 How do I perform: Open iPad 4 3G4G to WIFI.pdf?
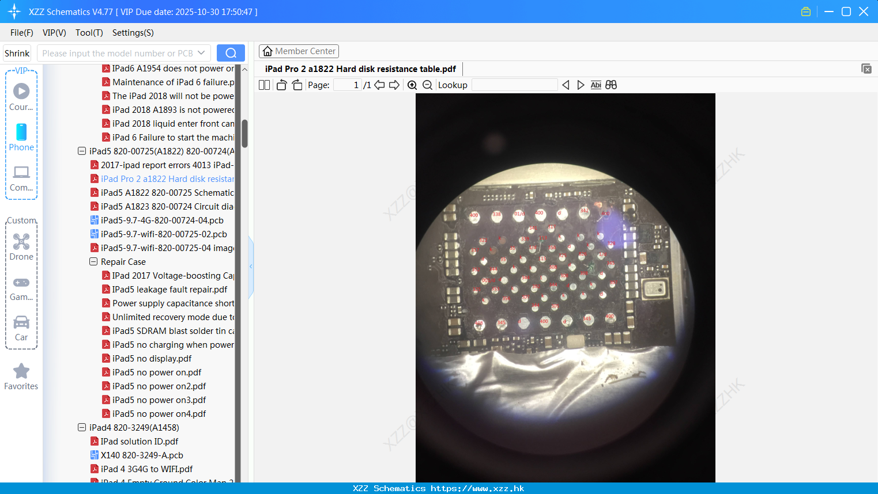[x=141, y=469]
